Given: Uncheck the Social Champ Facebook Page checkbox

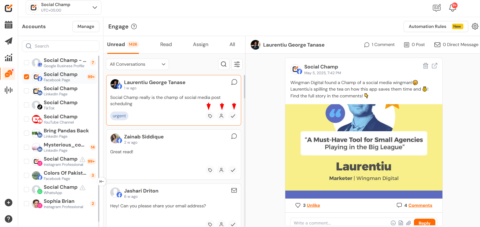Looking at the screenshot, I should point(26,77).
